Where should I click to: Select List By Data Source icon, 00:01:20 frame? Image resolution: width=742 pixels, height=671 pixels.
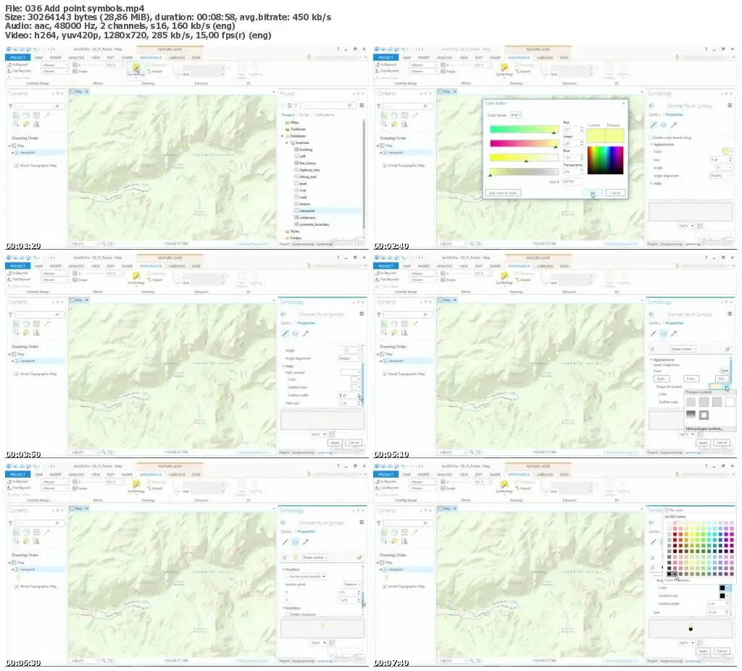click(27, 115)
